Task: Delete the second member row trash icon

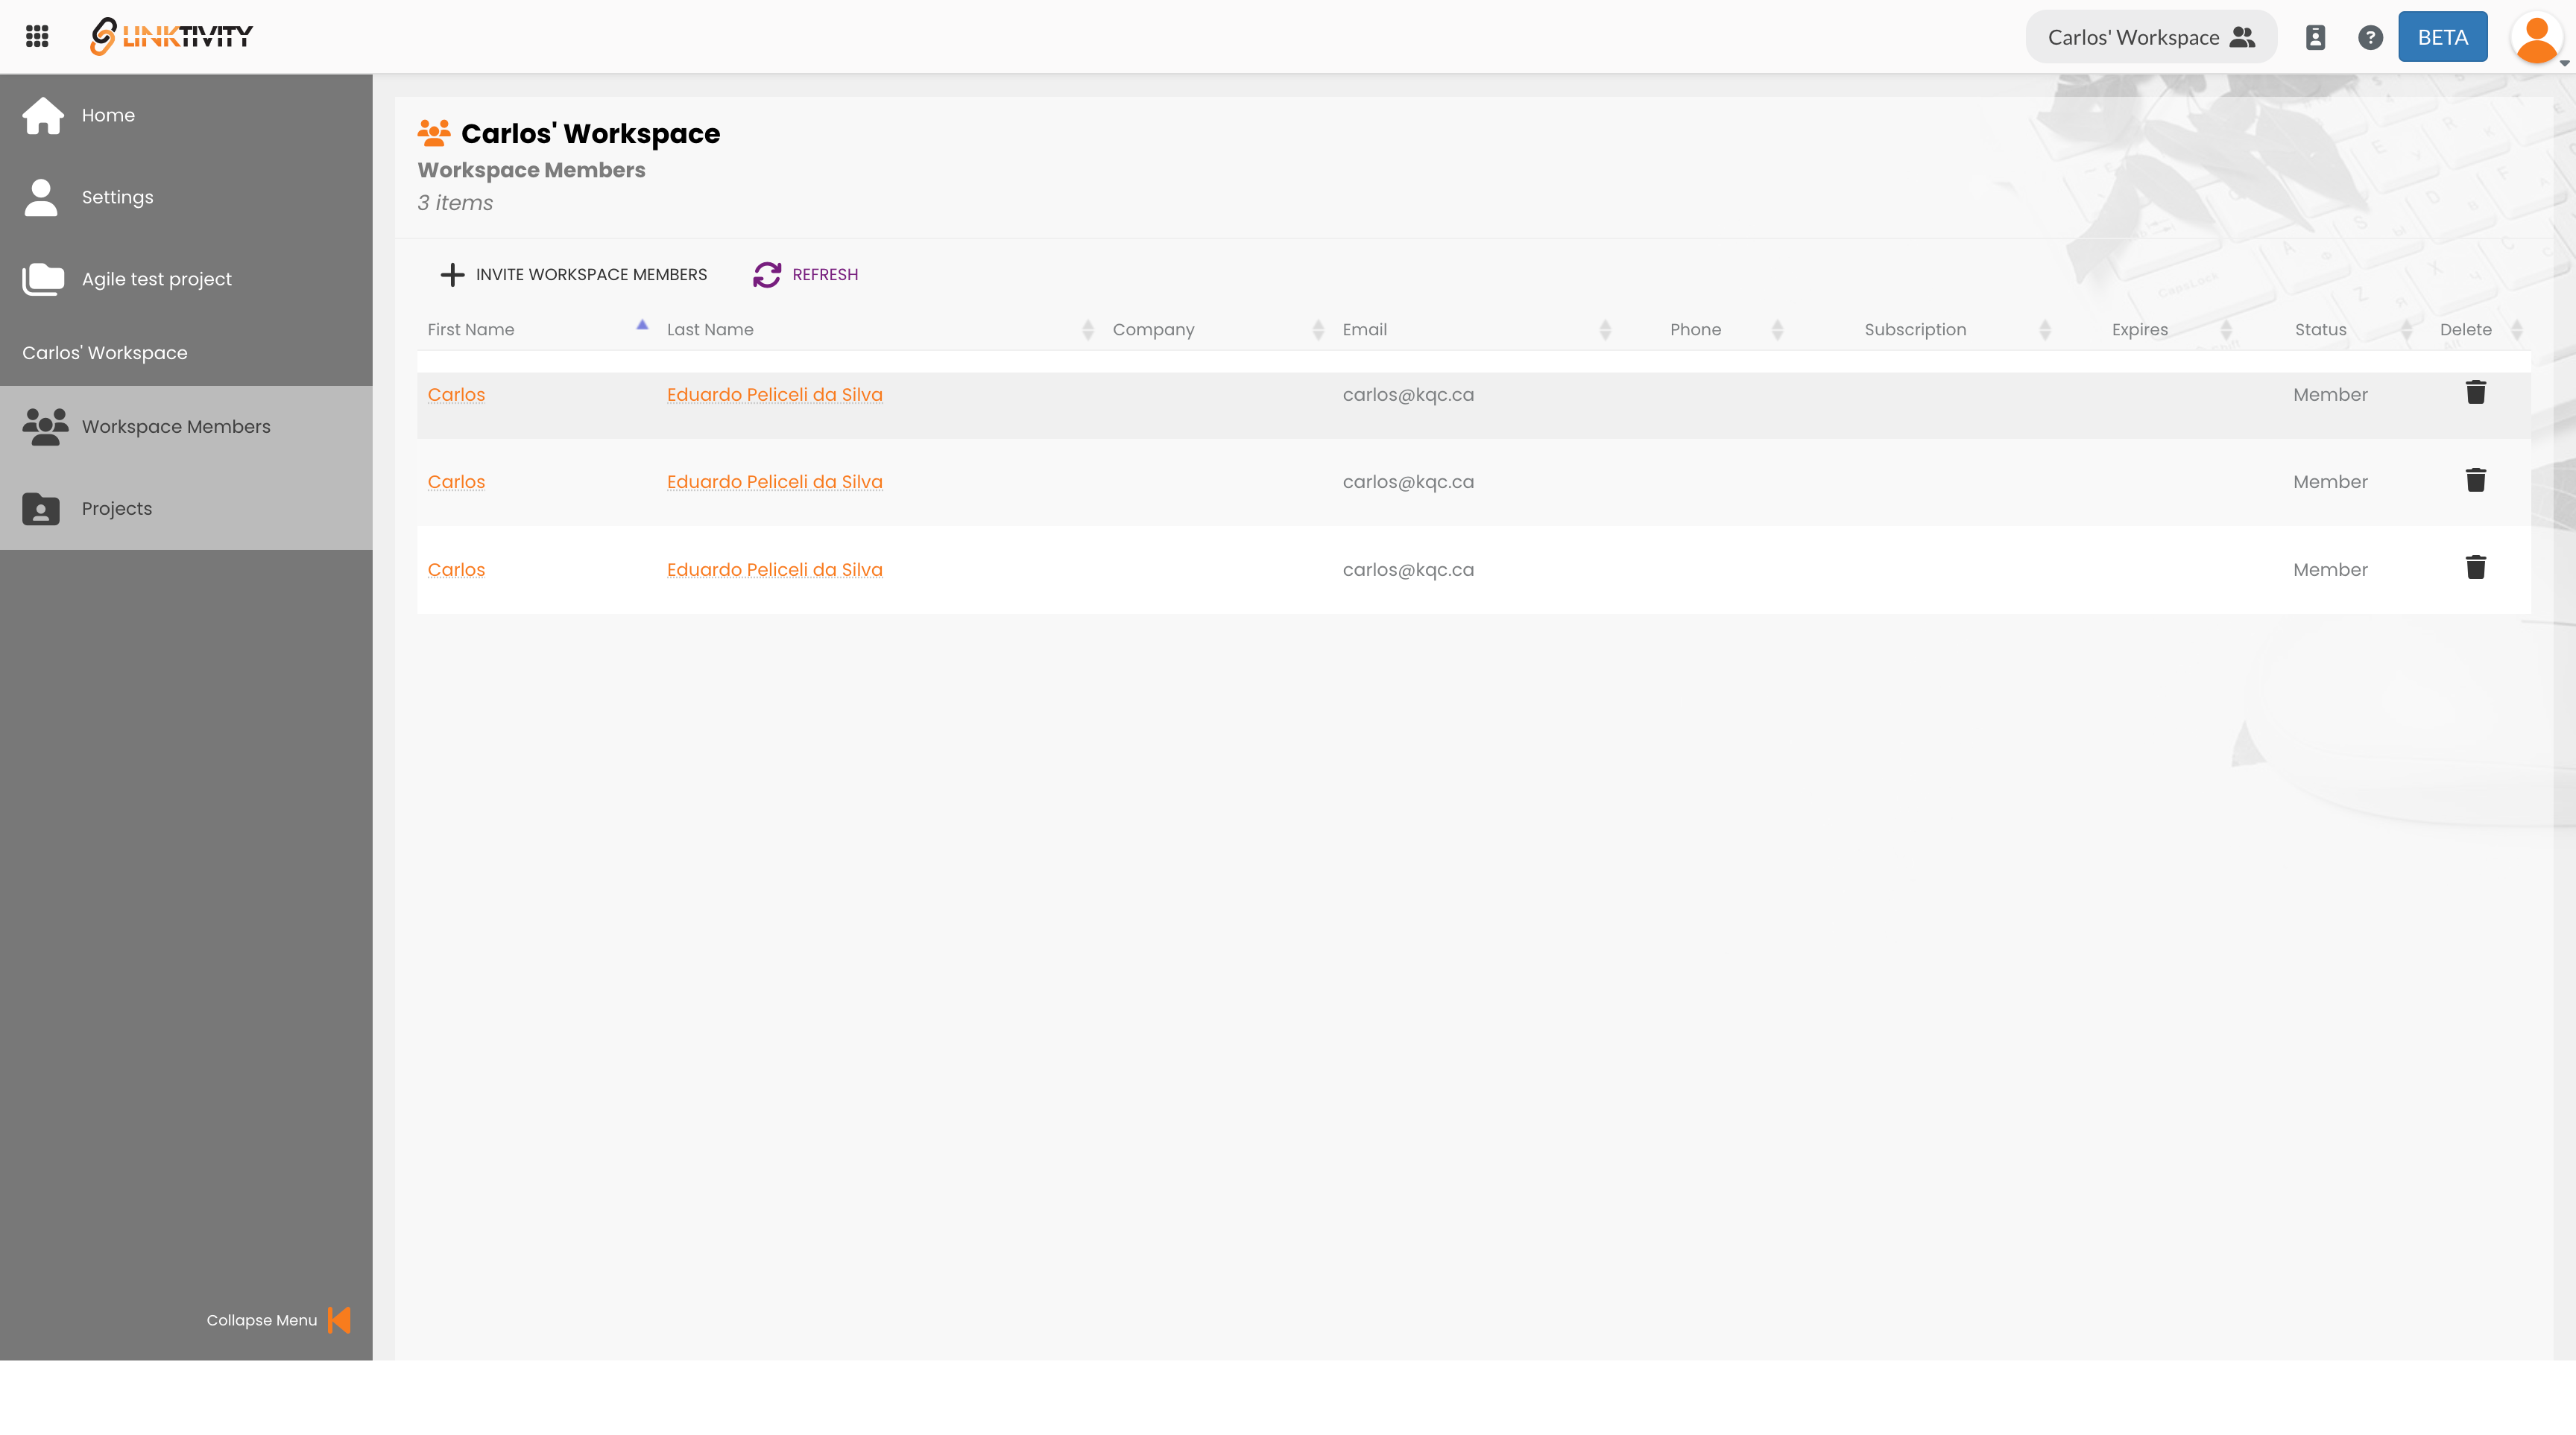Action: [2475, 480]
